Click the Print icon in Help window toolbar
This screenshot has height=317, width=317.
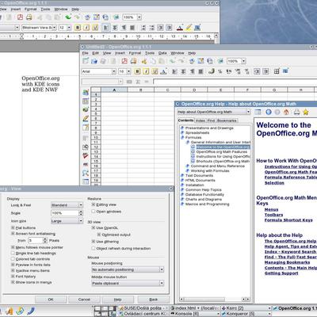[296, 112]
